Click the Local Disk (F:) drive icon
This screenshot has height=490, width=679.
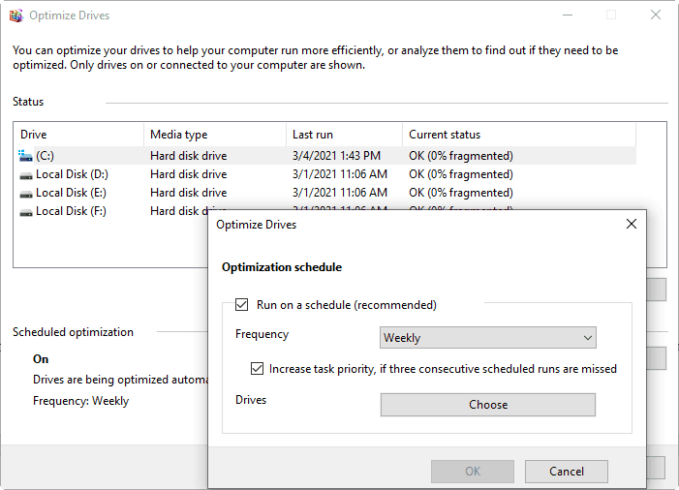click(26, 211)
